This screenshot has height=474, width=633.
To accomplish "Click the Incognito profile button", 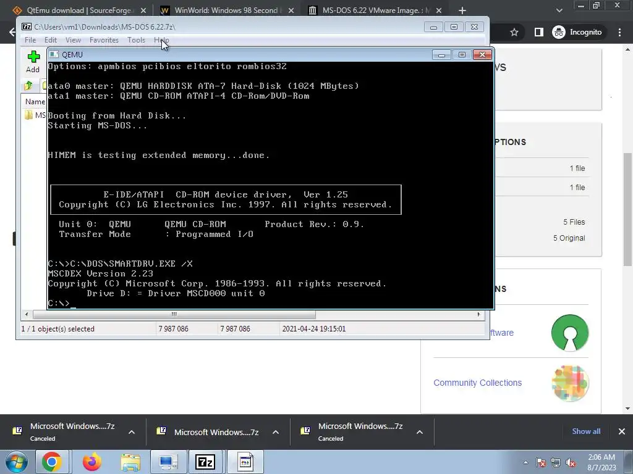I will tap(579, 32).
